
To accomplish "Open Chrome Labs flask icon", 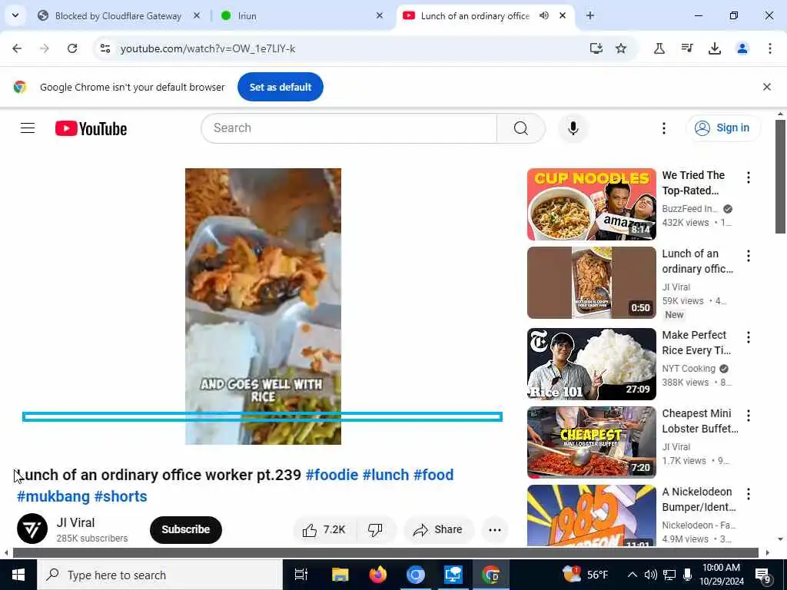I will pyautogui.click(x=659, y=48).
